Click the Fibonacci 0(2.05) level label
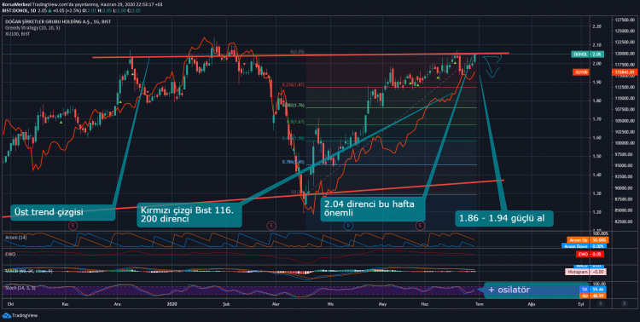The image size is (640, 322). click(297, 52)
